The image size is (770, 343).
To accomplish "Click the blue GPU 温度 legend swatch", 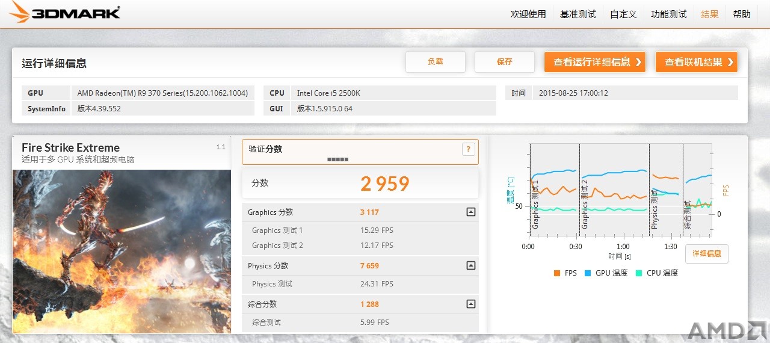I will pyautogui.click(x=587, y=273).
